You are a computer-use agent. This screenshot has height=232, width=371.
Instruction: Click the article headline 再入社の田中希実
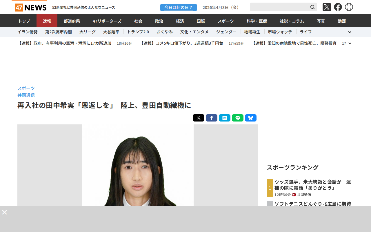[x=104, y=105]
